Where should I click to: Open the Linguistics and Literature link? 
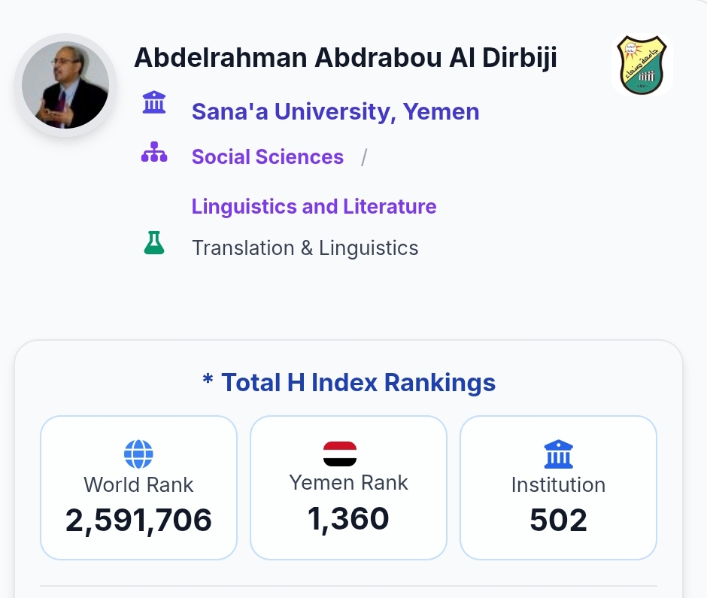(314, 207)
